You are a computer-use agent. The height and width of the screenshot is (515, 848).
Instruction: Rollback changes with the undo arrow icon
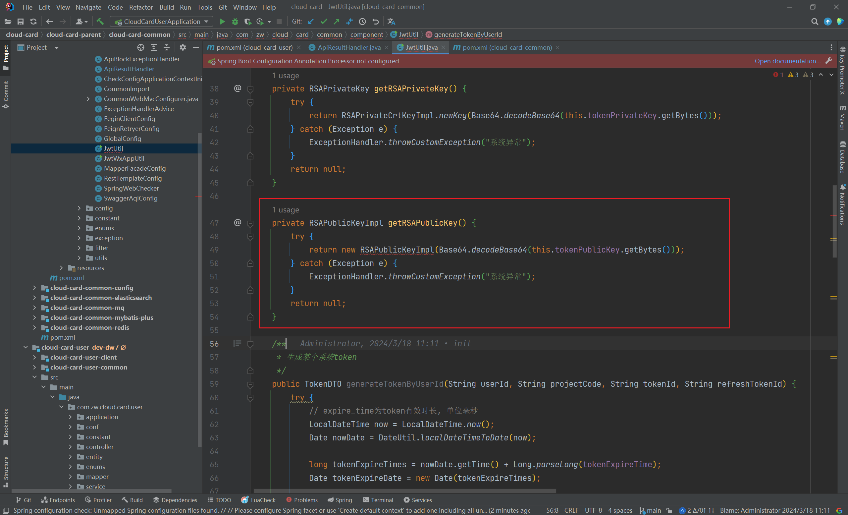tap(376, 22)
